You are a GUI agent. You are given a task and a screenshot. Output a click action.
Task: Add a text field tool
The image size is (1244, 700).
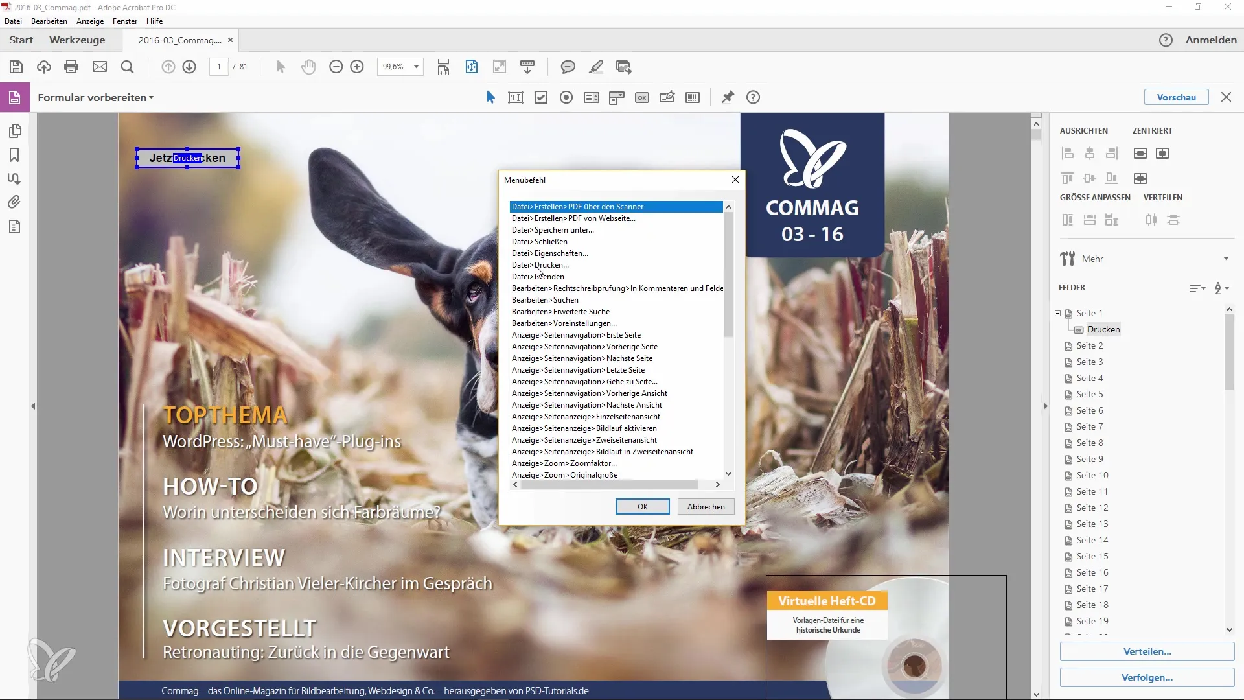(x=516, y=98)
